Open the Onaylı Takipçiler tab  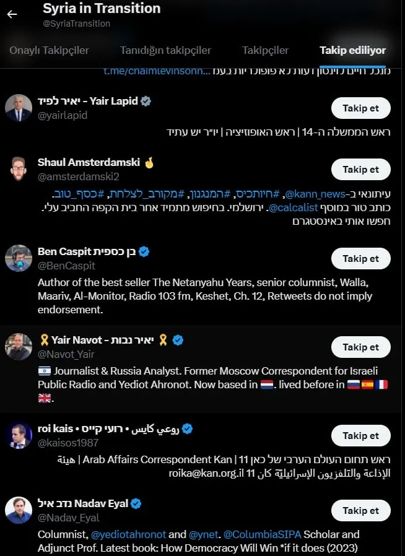point(50,50)
